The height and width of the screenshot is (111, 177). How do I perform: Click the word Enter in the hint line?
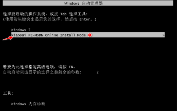coord(85,19)
